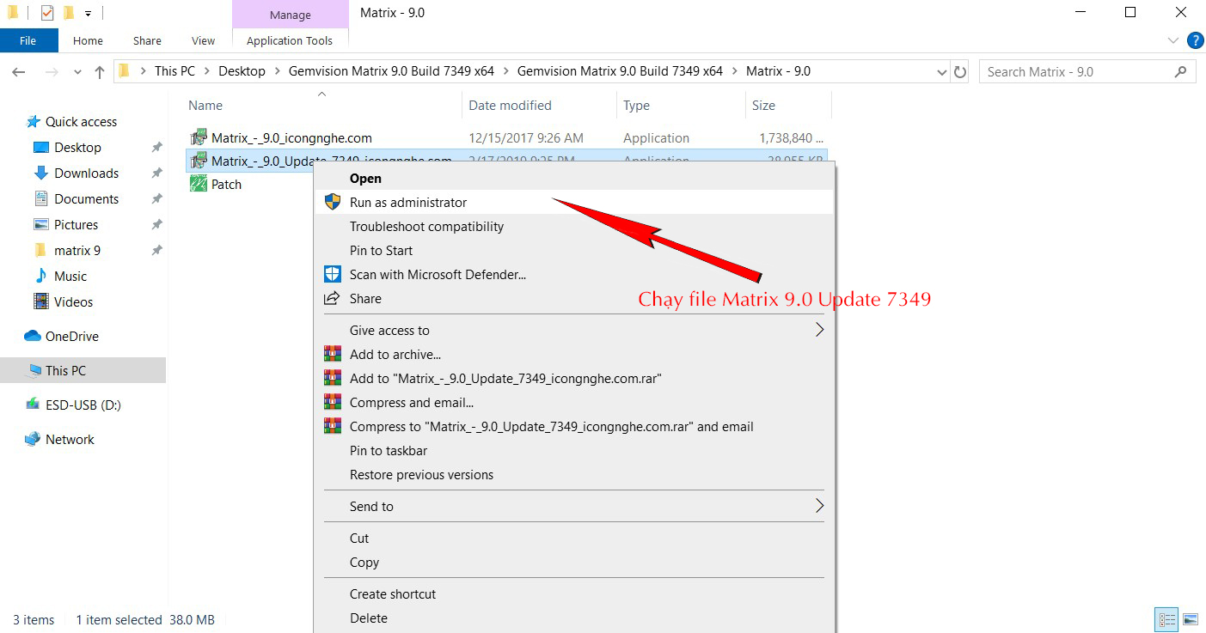
Task: Click the Share icon in context menu
Action: [x=332, y=299]
